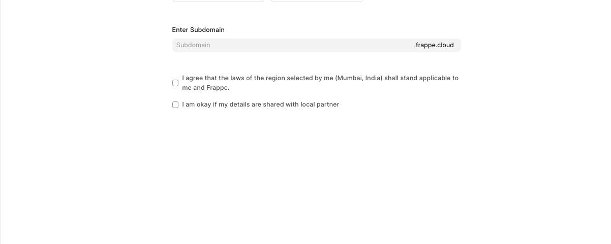Tick the regional laws agreement checkbox
The height and width of the screenshot is (244, 611).
click(x=175, y=83)
